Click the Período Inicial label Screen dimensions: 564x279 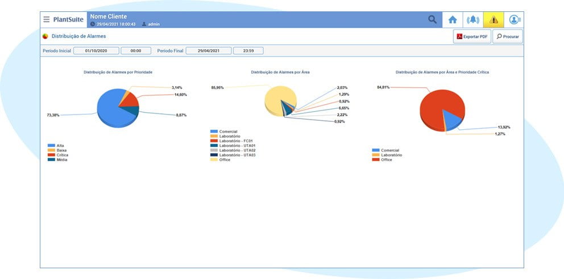coord(57,51)
